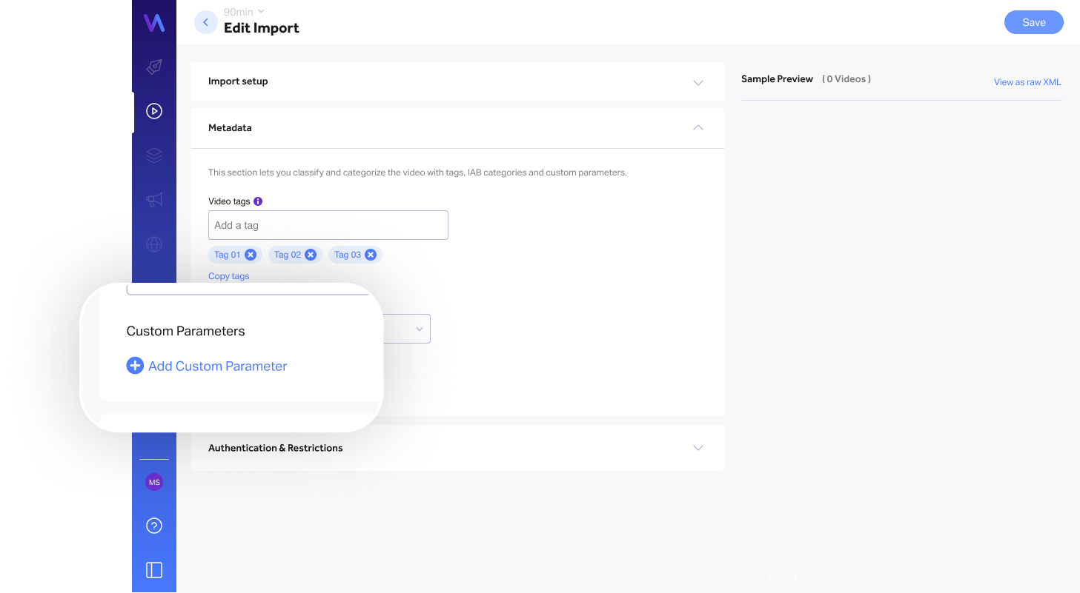The width and height of the screenshot is (1080, 593).
Task: Click the purple W logo in sidebar
Action: pos(154,23)
